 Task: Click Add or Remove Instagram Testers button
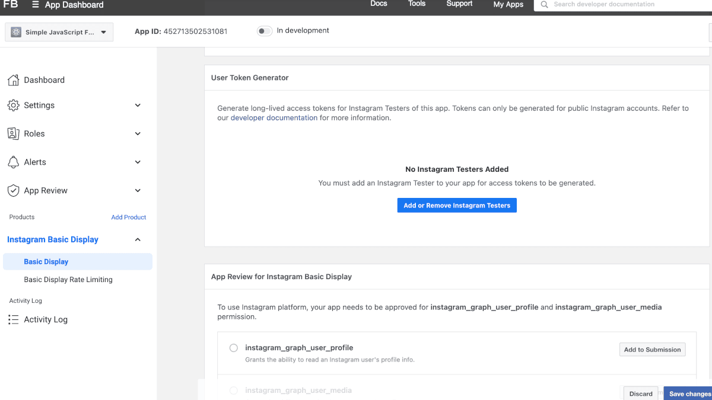pyautogui.click(x=457, y=206)
